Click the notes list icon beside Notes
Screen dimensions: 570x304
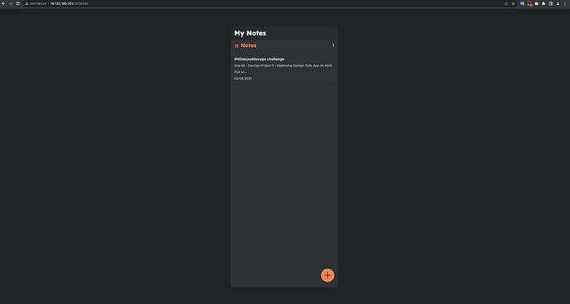(x=237, y=46)
